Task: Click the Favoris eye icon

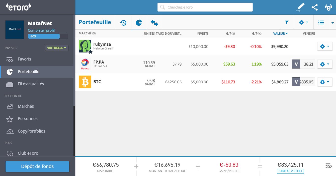Action: 10,60
